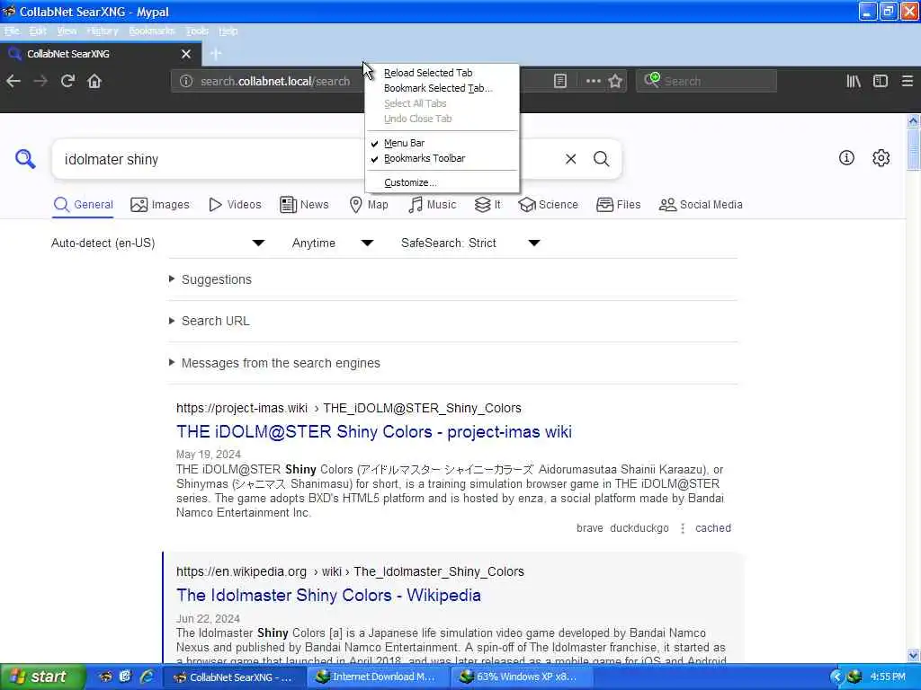
Task: Click the brave engine label under result
Action: 590,528
